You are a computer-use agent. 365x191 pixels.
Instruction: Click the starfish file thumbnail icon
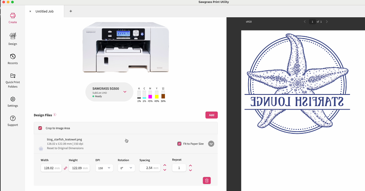tap(41, 149)
